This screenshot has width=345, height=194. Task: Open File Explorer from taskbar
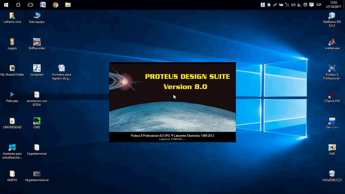(x=68, y=5)
